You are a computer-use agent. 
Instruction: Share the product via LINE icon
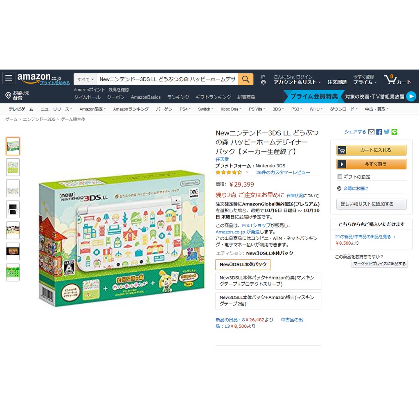[x=394, y=132]
